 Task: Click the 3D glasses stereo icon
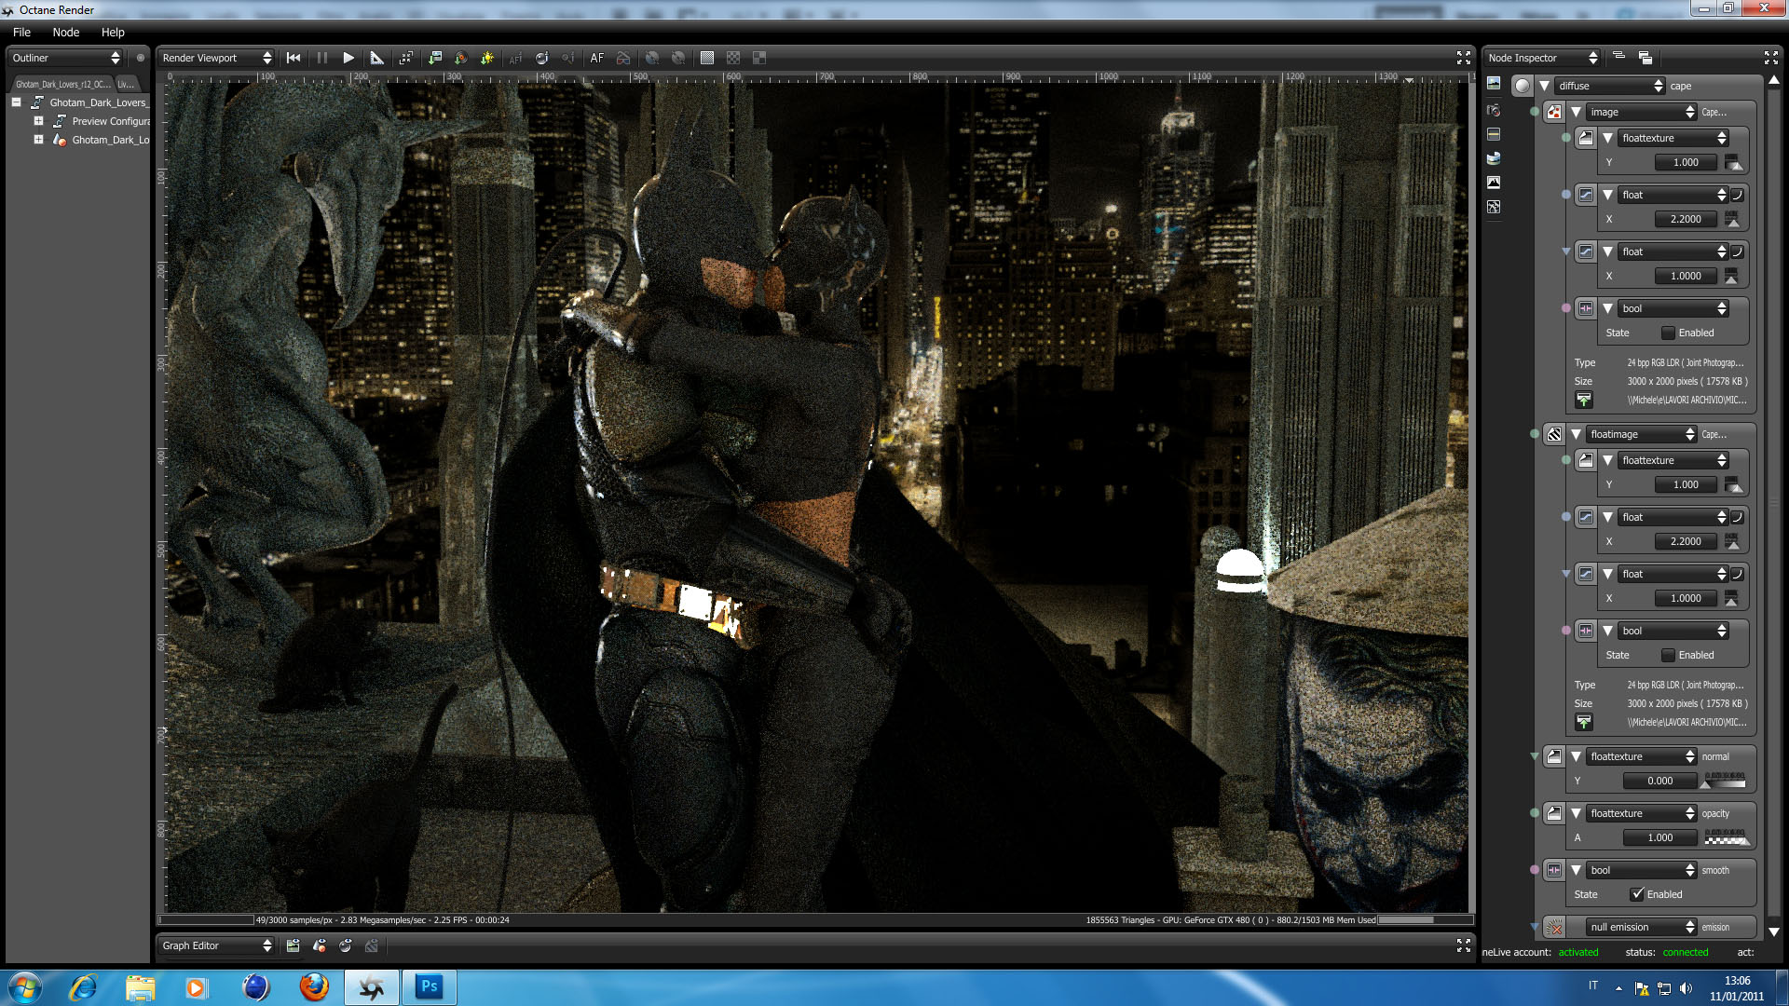point(623,58)
